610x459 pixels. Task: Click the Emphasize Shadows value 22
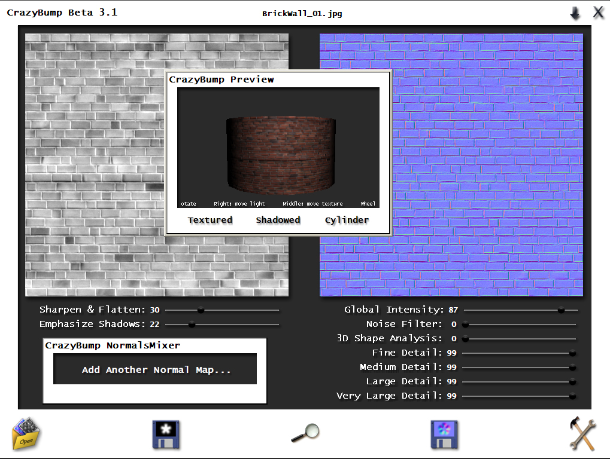pos(155,325)
